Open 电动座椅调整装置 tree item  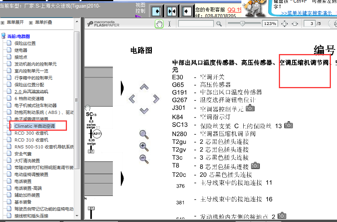pos(31,174)
